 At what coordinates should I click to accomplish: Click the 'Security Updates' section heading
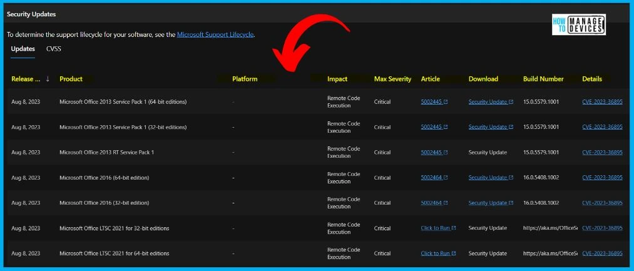coord(31,14)
